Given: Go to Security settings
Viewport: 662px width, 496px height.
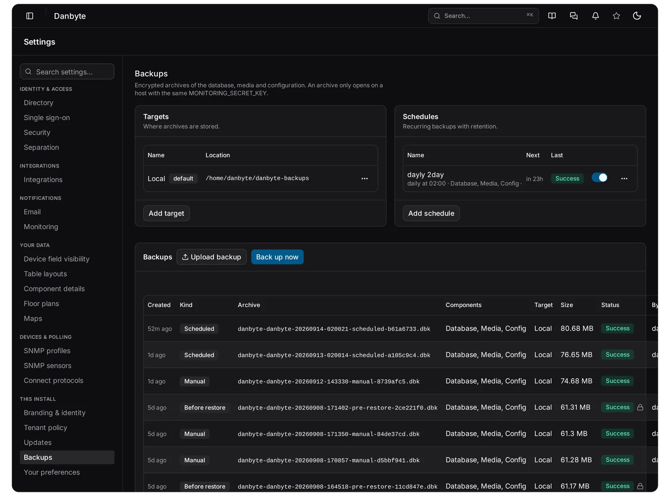Looking at the screenshot, I should [x=37, y=132].
